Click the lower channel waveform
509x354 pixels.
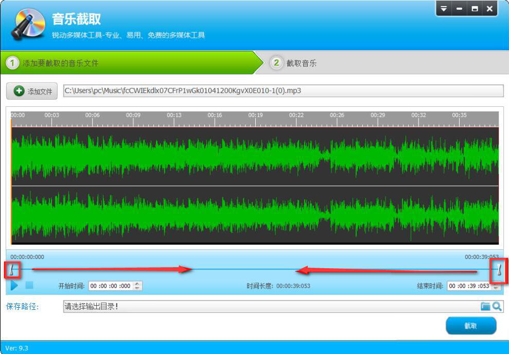pos(255,215)
